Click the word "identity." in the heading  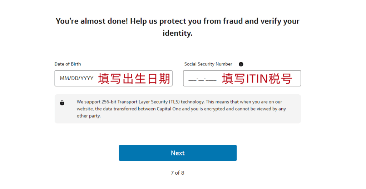click(178, 34)
